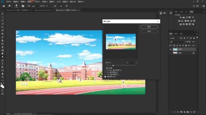
Task: Click the brightness value input field
Action: tap(130, 63)
